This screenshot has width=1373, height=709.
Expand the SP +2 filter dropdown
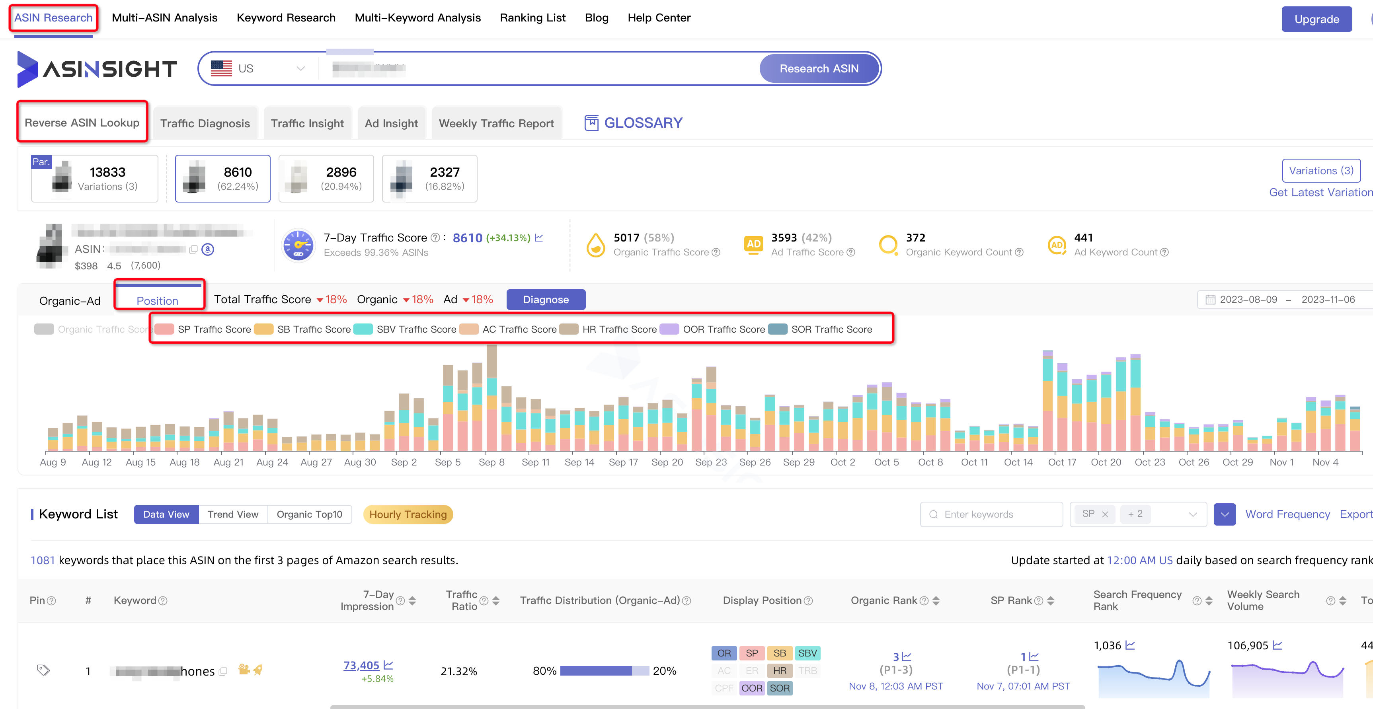click(x=1193, y=514)
